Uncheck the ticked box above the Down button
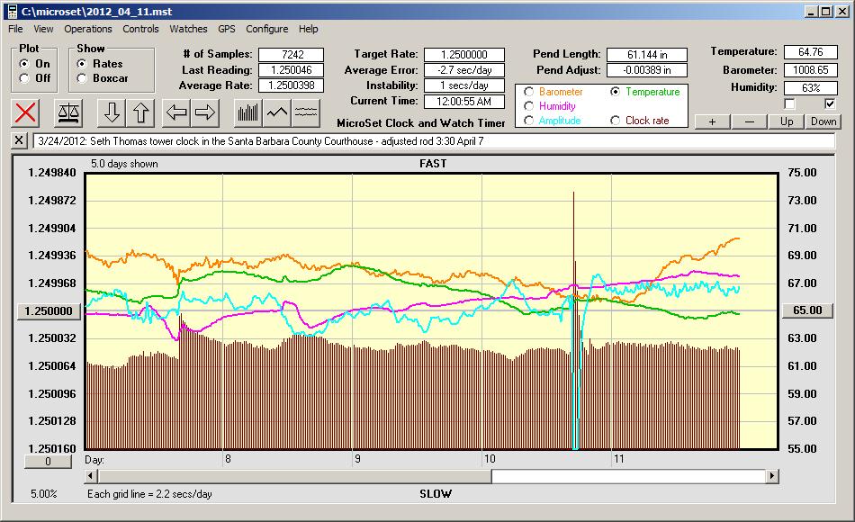The image size is (855, 522). [x=830, y=103]
